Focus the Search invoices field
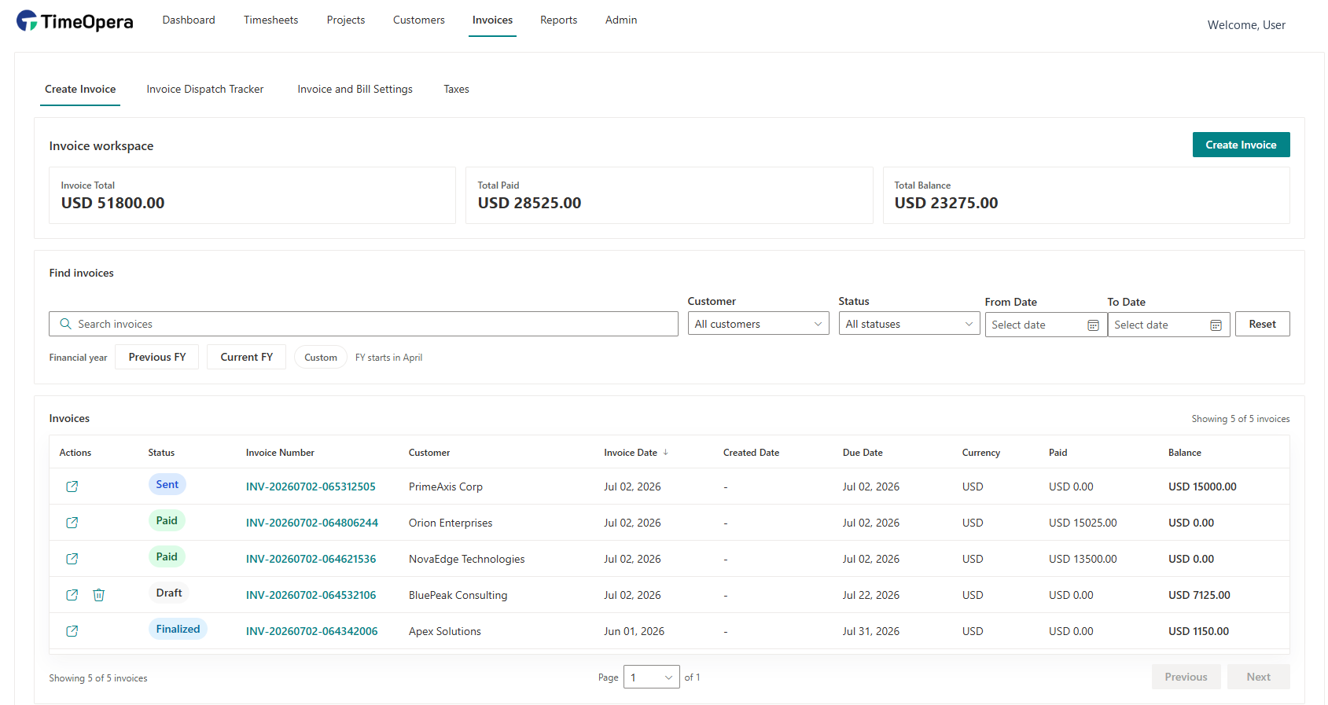The height and width of the screenshot is (705, 1328). coord(363,324)
